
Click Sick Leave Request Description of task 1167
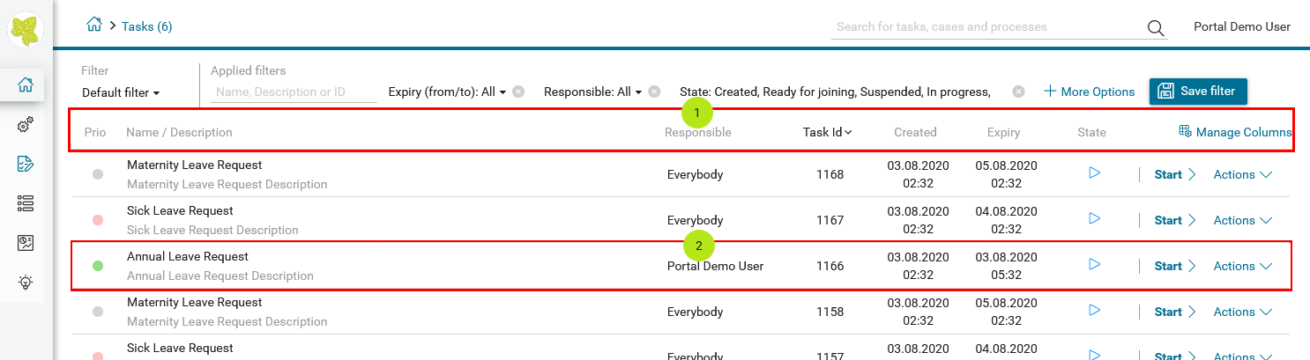coord(212,230)
